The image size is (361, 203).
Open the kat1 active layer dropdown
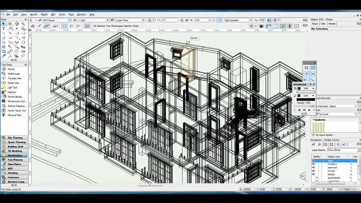[x=107, y=20]
